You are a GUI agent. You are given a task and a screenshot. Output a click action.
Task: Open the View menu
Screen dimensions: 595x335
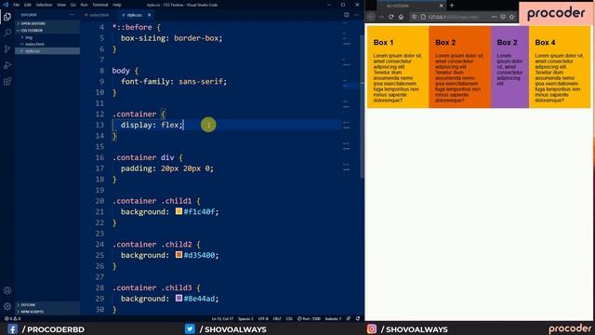(x=61, y=5)
